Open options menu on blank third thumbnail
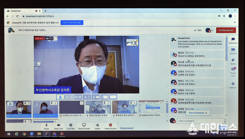 (82, 103)
